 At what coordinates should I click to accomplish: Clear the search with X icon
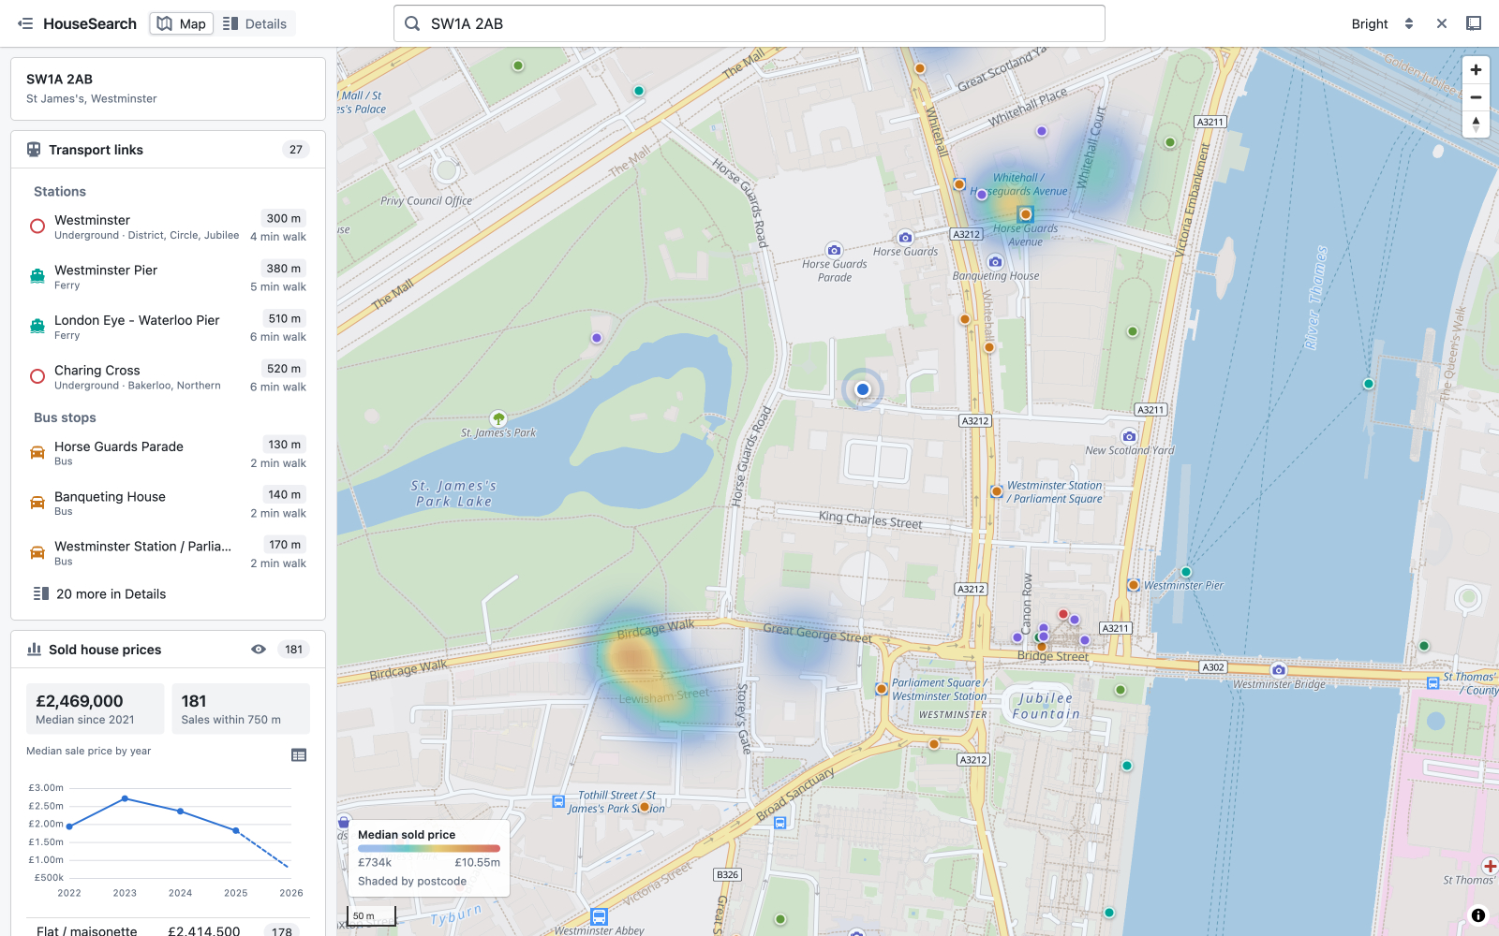click(1442, 23)
